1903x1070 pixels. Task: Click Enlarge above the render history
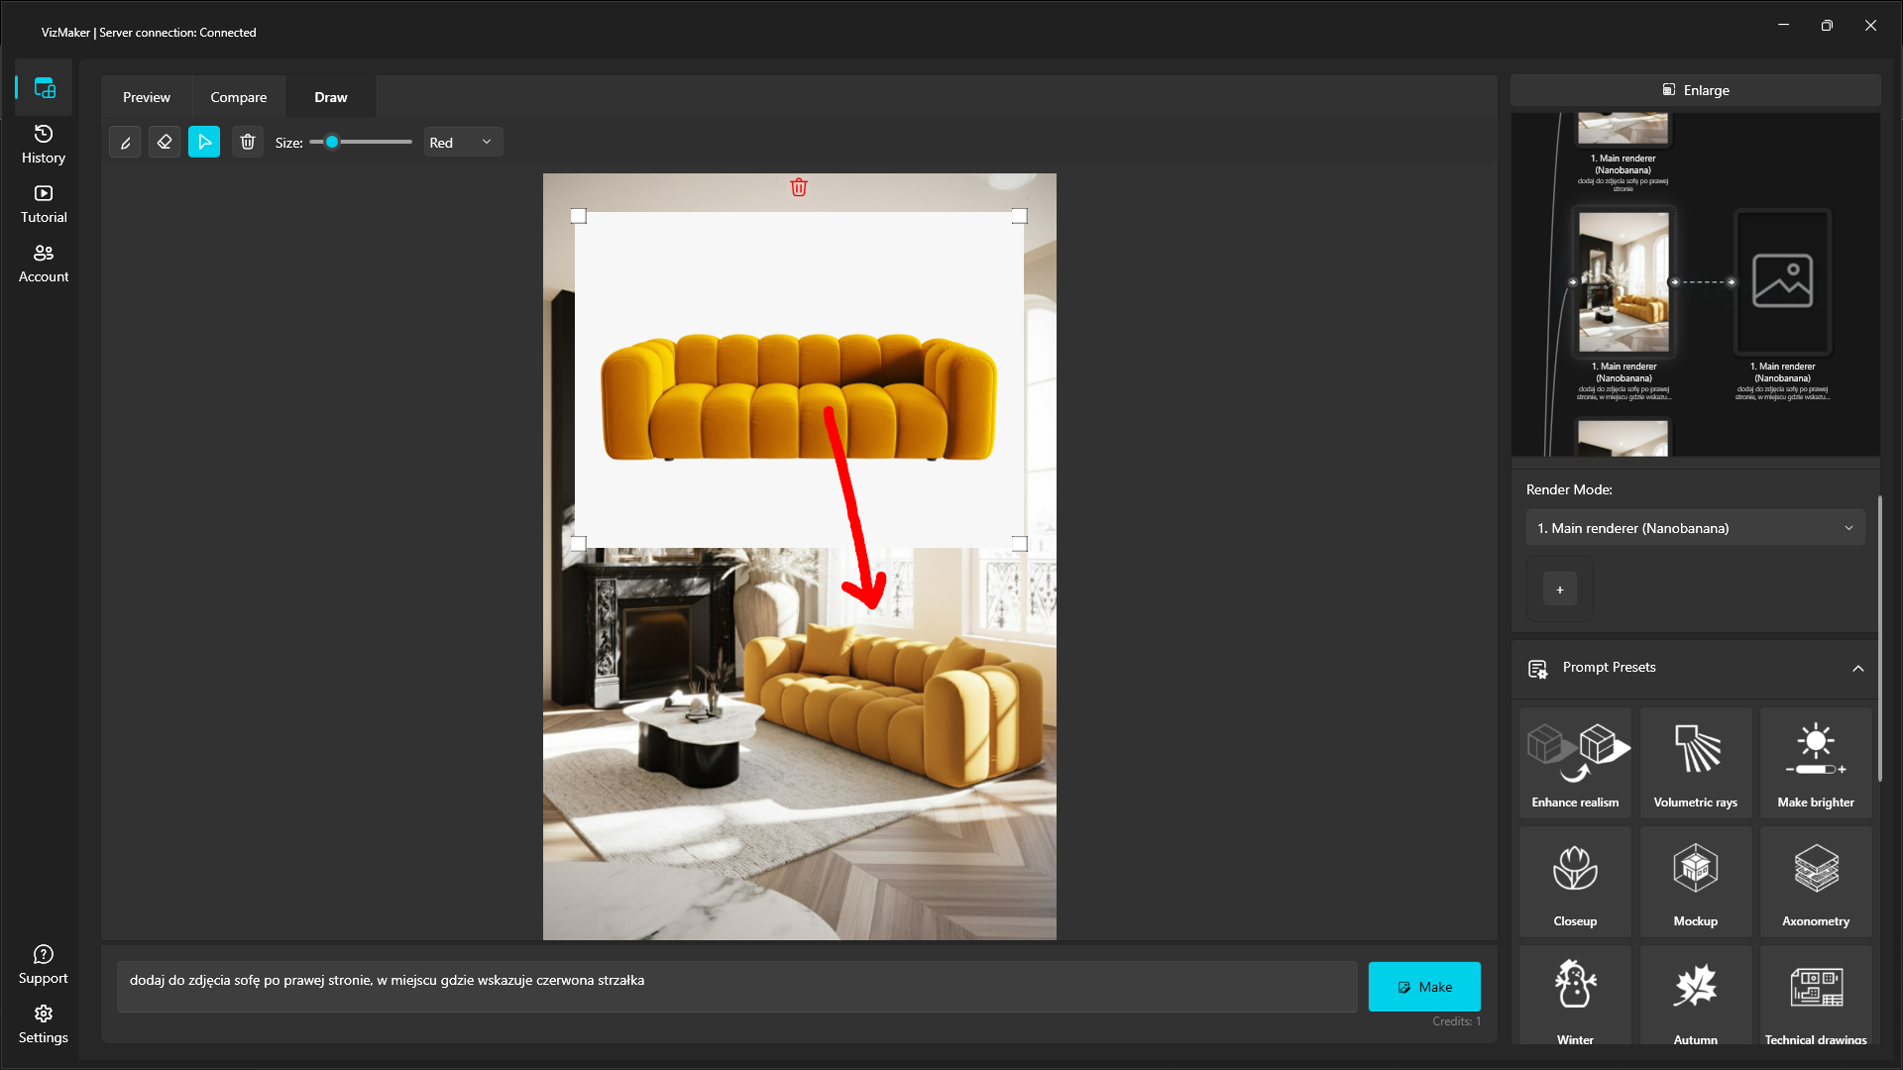(x=1696, y=89)
